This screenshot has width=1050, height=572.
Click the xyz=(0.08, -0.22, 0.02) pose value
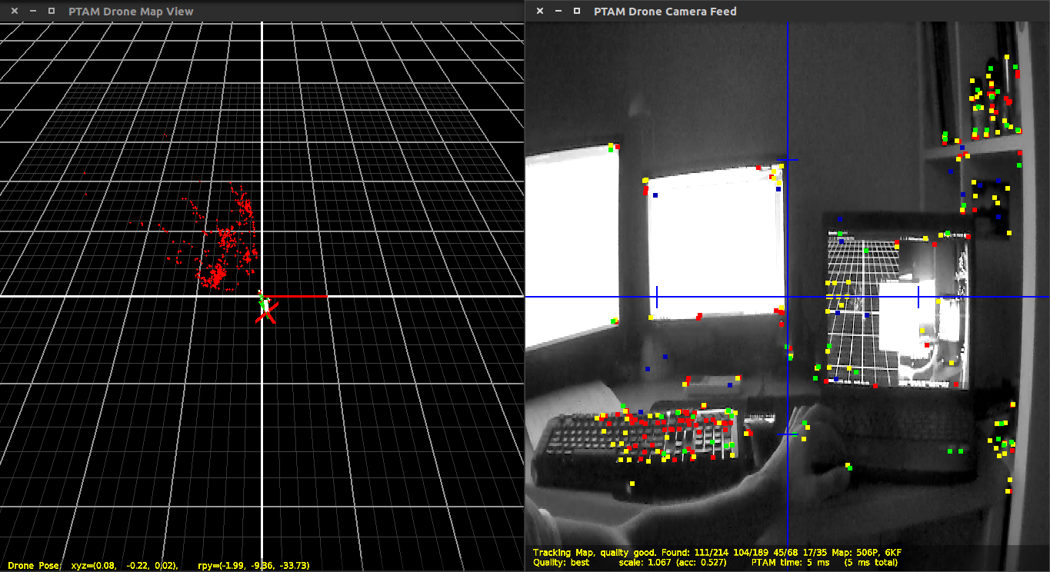(124, 566)
